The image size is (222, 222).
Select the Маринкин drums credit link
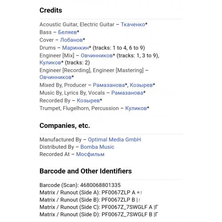75,48
